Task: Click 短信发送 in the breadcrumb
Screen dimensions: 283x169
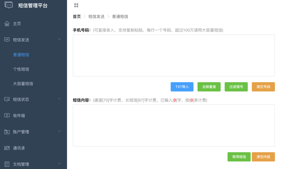Action: (x=96, y=17)
